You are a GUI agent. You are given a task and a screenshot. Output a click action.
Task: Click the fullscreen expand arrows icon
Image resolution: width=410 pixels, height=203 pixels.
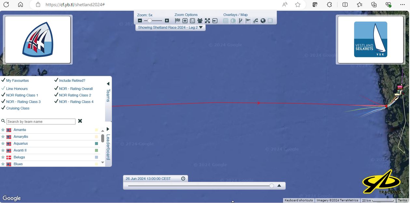(x=207, y=21)
